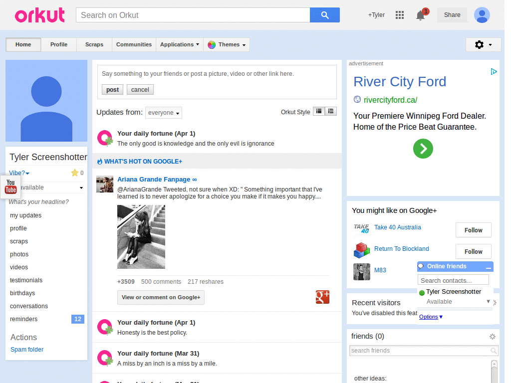Image resolution: width=511 pixels, height=383 pixels.
Task: Click the post button
Action: (112, 90)
